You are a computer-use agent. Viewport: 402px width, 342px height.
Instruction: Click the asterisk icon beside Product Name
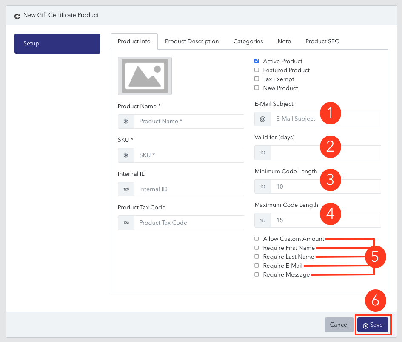point(126,122)
